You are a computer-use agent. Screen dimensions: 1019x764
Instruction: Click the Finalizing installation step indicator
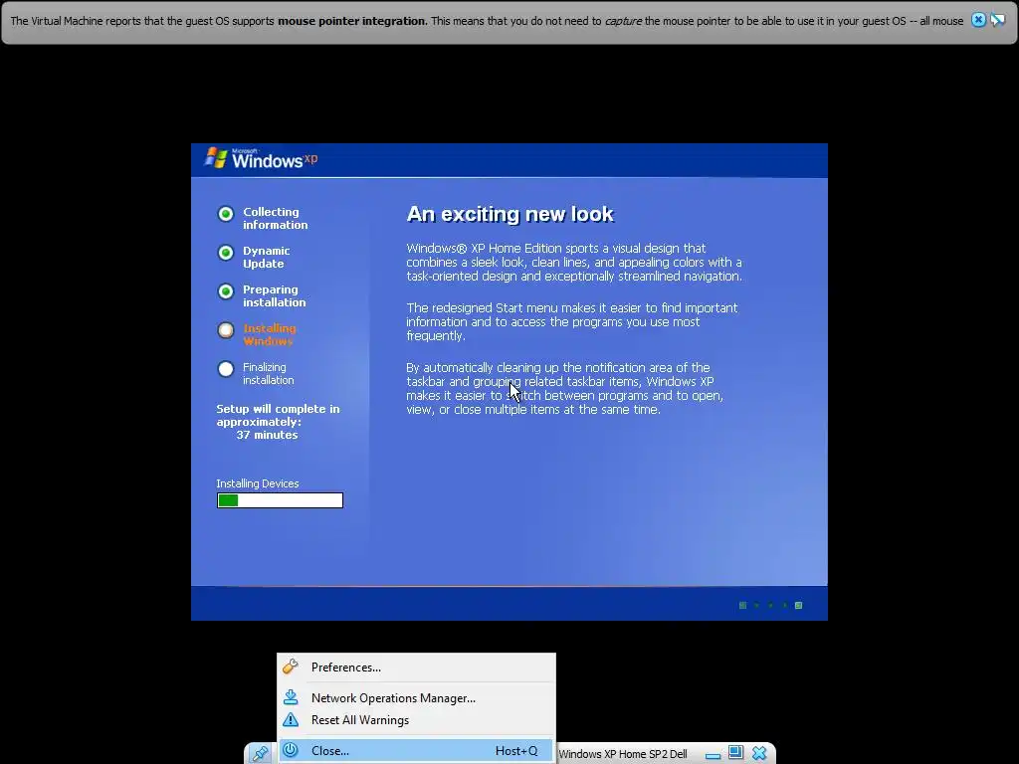coord(226,370)
